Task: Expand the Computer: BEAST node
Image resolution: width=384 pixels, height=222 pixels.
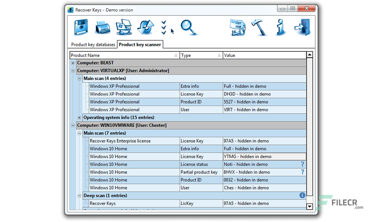Action: click(73, 63)
